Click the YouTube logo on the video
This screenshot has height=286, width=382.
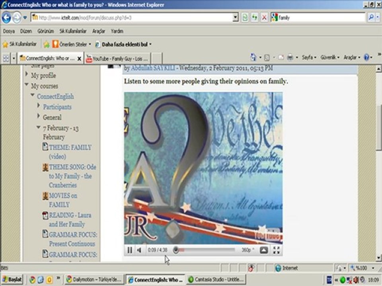point(268,236)
